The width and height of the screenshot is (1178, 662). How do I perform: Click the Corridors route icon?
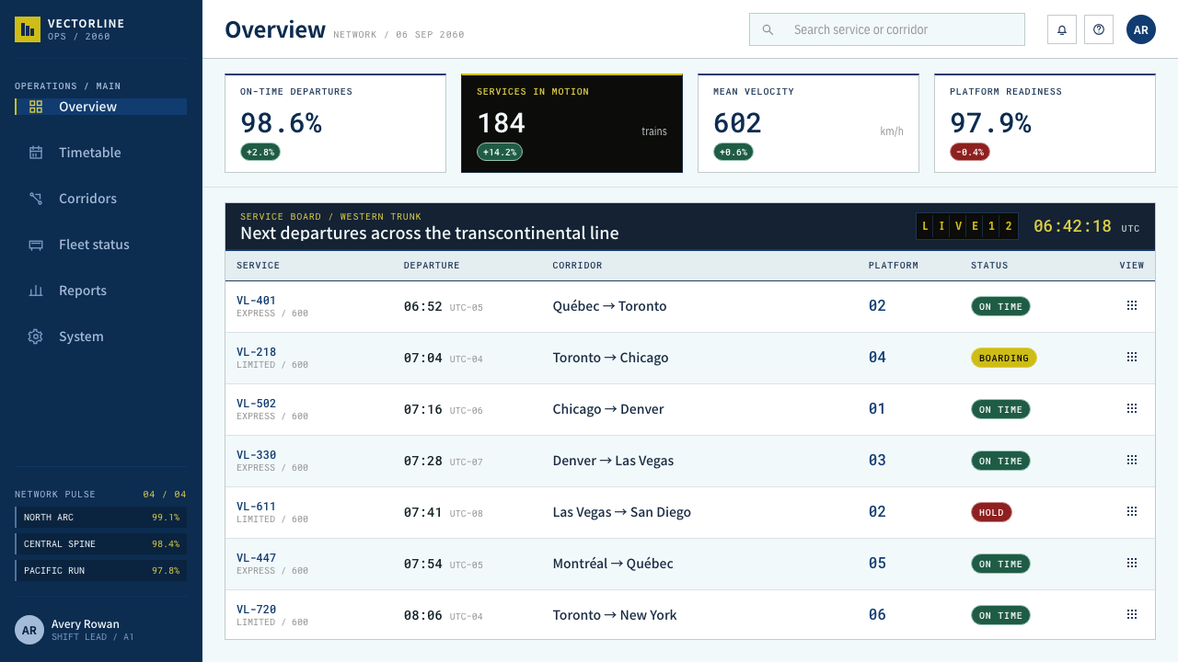point(36,199)
